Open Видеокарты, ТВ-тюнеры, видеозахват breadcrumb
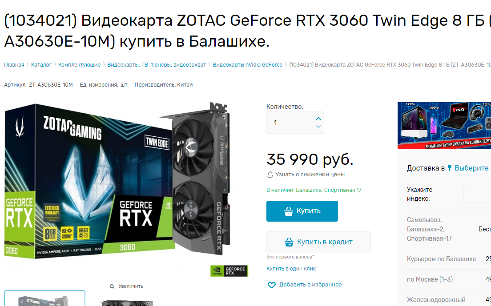Image resolution: width=491 pixels, height=306 pixels. tap(157, 65)
